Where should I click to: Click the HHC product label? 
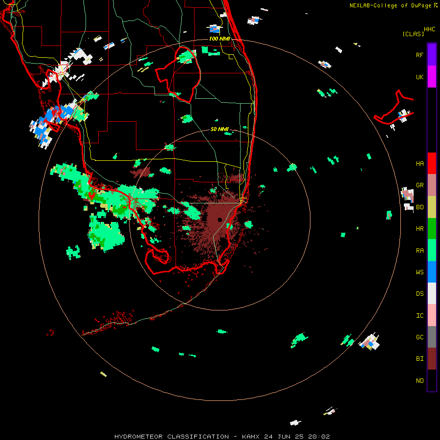[429, 29]
